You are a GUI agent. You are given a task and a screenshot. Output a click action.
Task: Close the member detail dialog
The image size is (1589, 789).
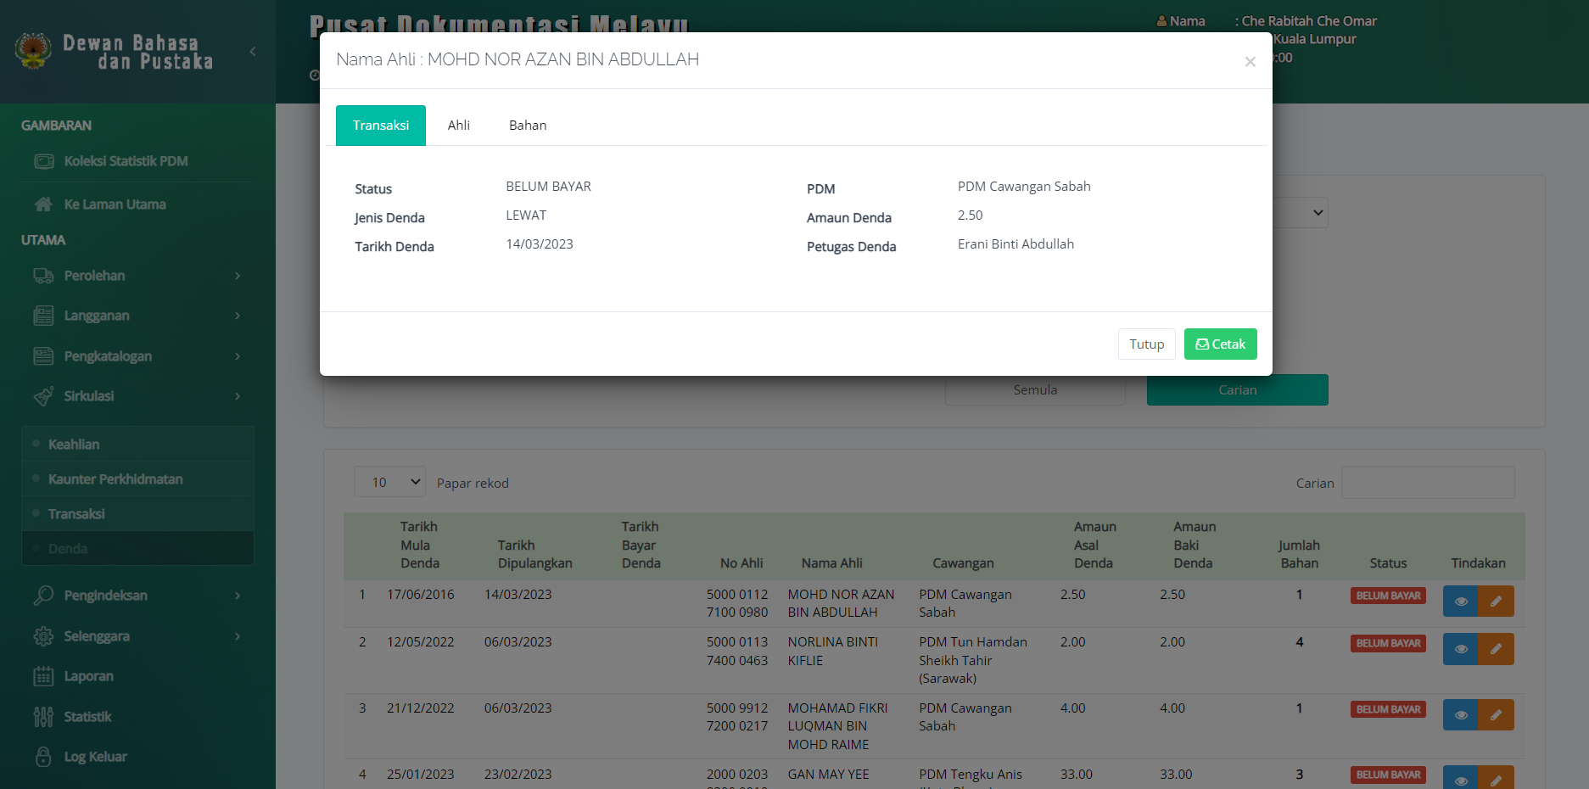point(1250,62)
